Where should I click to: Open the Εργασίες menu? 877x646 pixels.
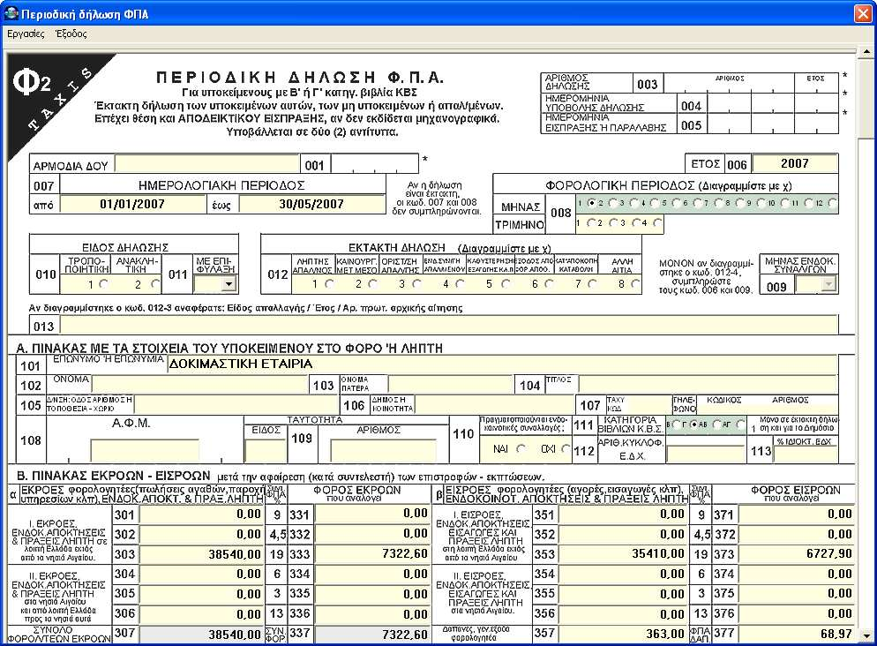[26, 34]
